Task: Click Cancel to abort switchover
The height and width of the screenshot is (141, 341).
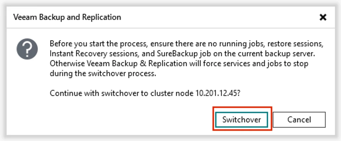Action: (299, 119)
